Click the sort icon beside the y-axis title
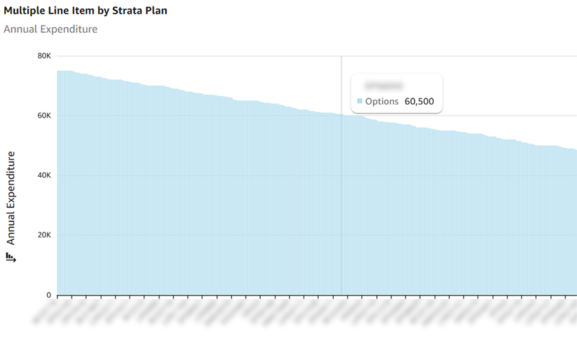 point(10,258)
